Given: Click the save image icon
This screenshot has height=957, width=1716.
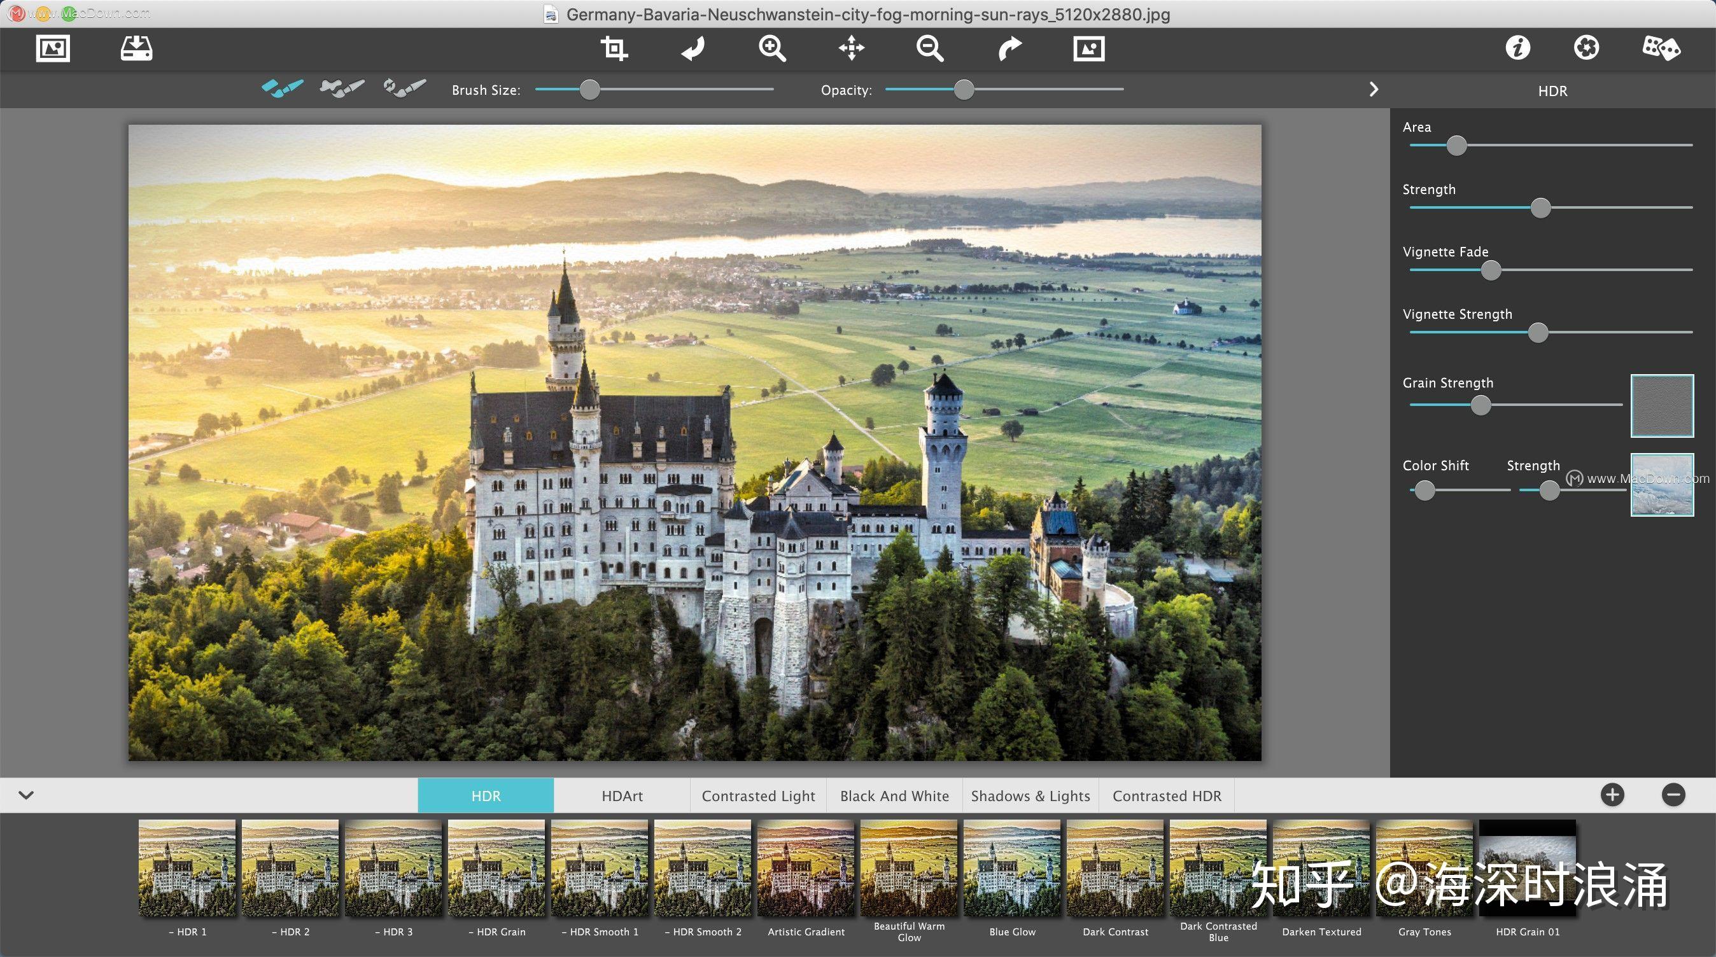Looking at the screenshot, I should point(137,48).
